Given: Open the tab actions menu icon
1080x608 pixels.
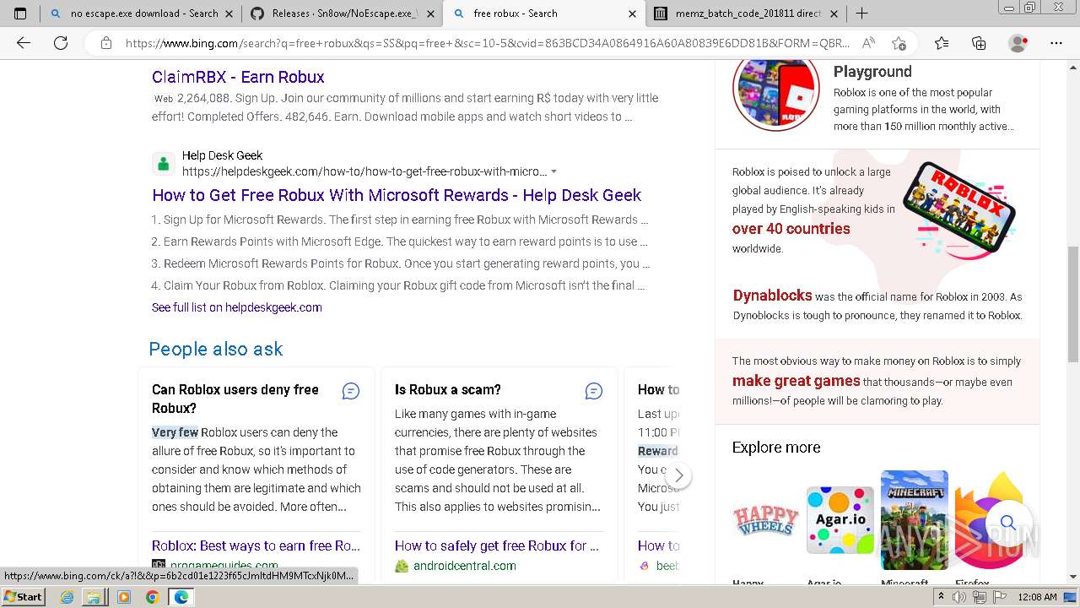Looking at the screenshot, I should [x=20, y=14].
